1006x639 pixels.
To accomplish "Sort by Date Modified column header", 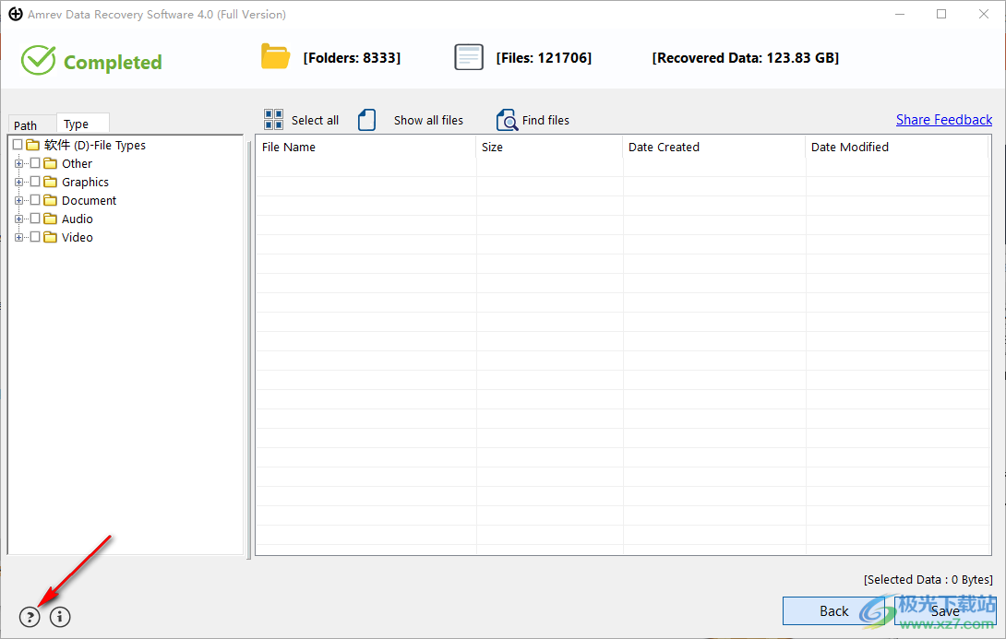I will (897, 147).
